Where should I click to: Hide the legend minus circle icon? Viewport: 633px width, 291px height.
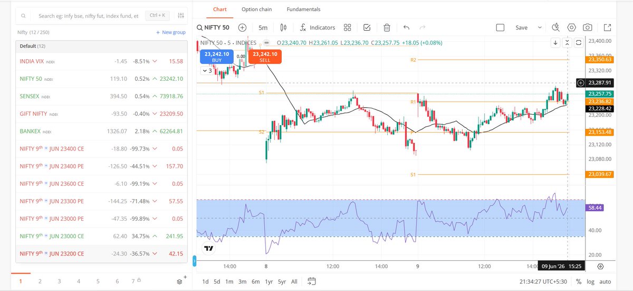[266, 43]
